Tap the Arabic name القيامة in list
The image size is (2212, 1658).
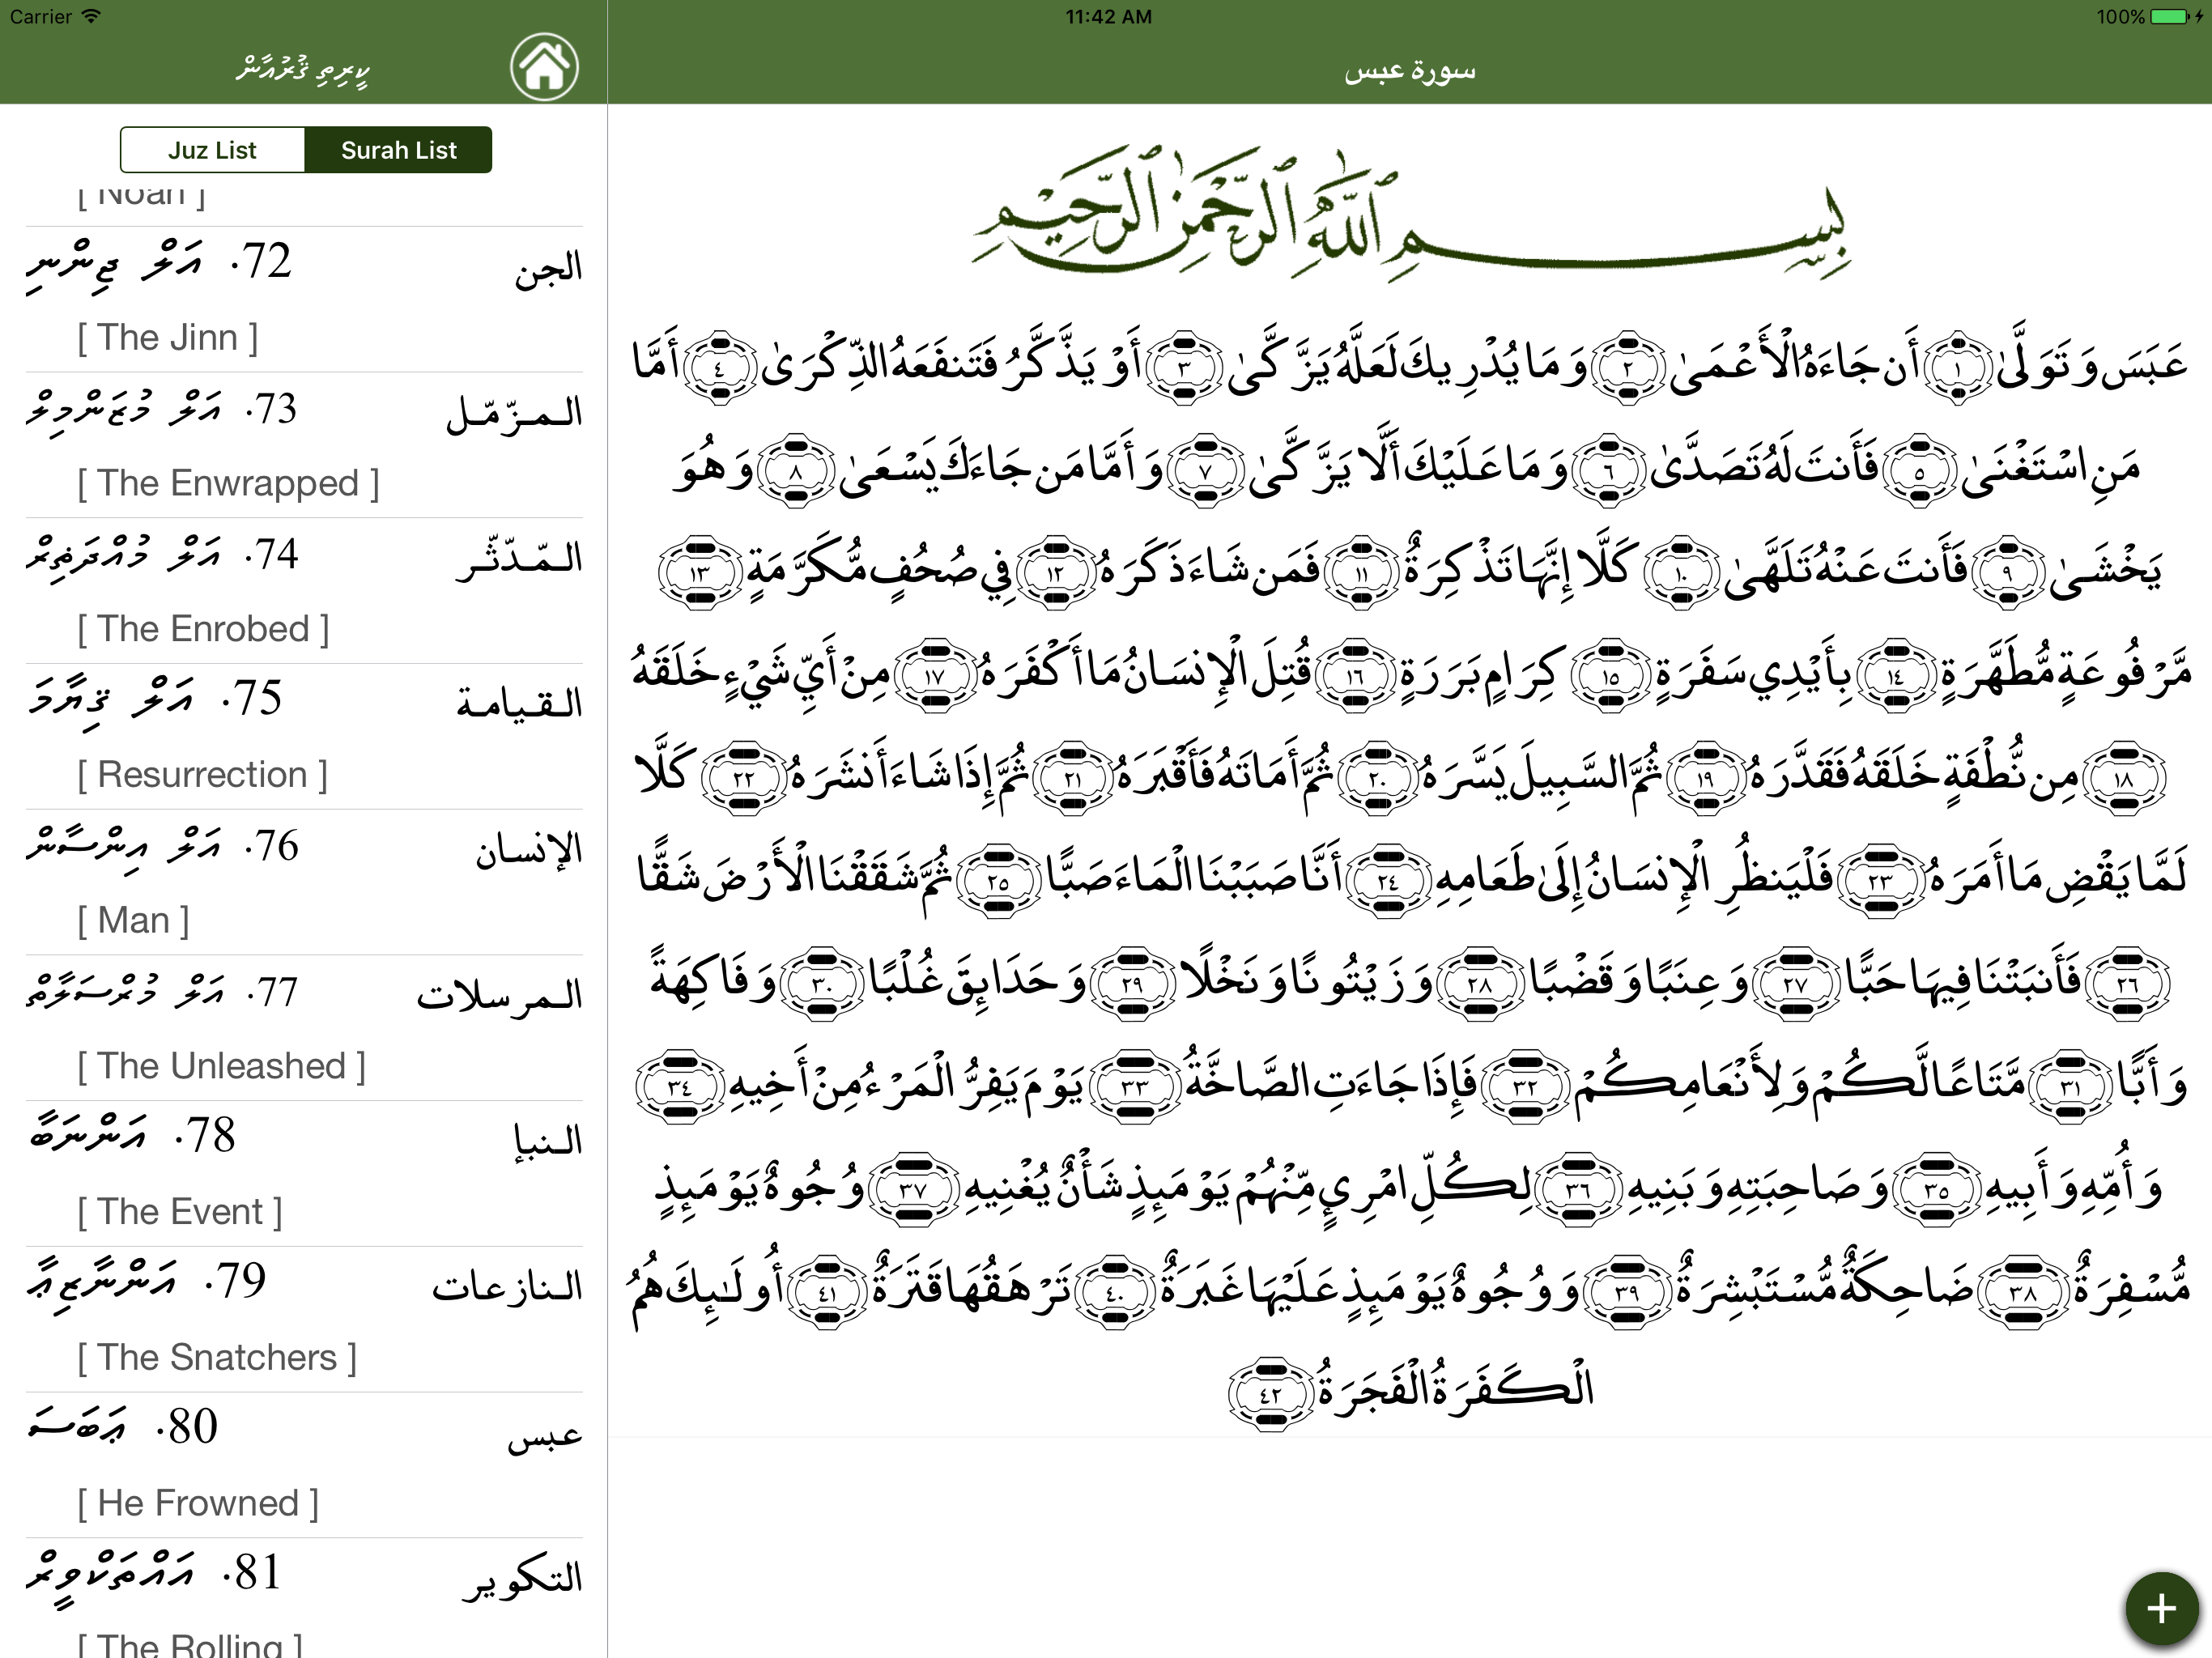tap(519, 702)
